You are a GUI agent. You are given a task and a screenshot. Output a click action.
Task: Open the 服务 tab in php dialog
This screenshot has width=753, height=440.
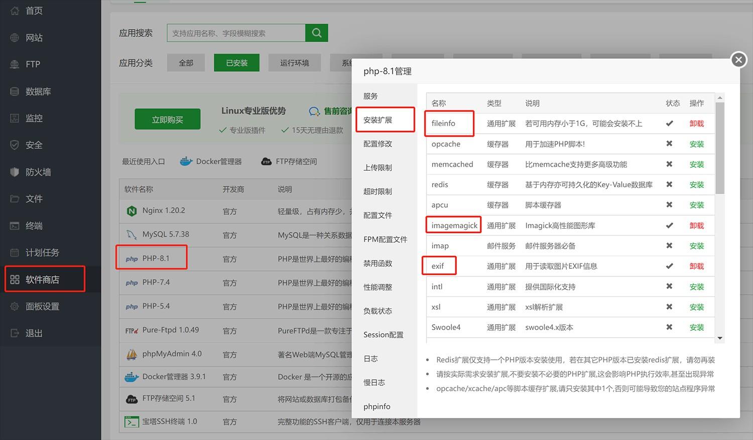click(370, 96)
